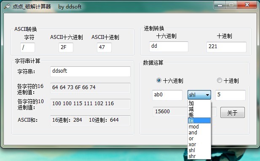Click the ASCII和: label
This screenshot has height=161, width=260.
[x=28, y=120]
